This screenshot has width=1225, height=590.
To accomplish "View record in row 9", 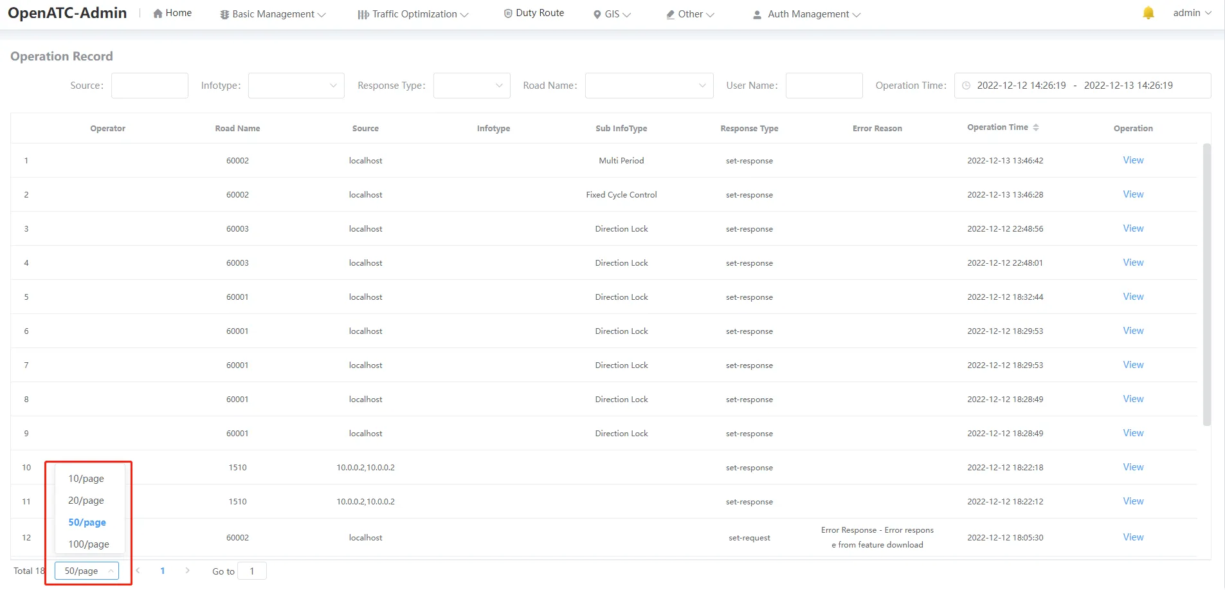I will (x=1133, y=433).
